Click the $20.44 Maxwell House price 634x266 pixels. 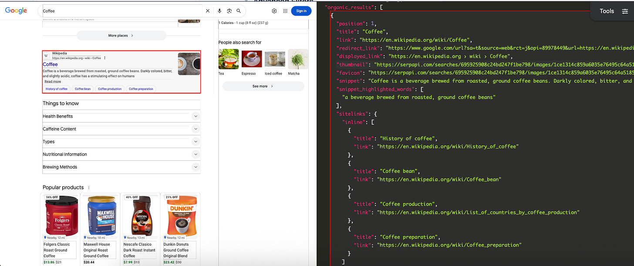point(89,263)
